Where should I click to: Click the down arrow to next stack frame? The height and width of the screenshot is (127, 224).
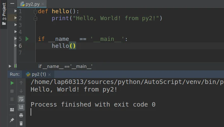click(x=21, y=91)
